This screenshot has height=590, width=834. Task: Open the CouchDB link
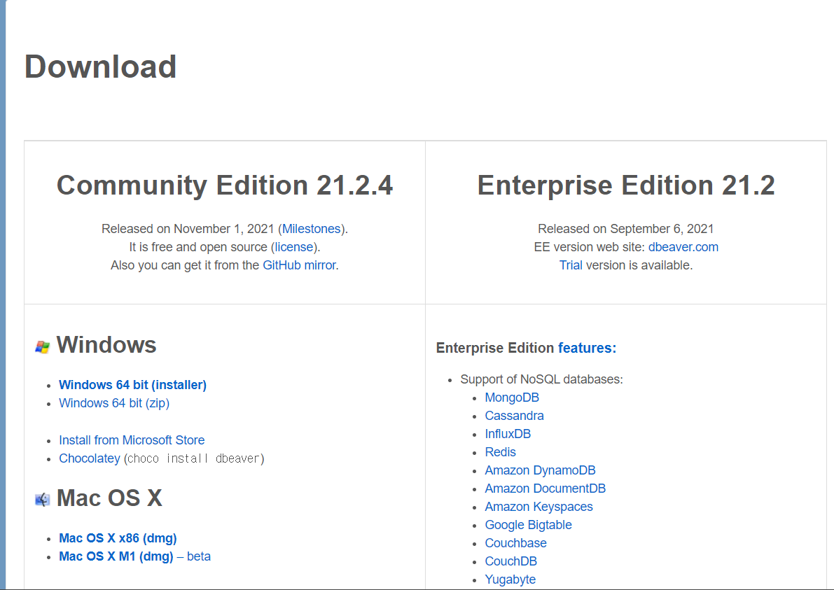[x=511, y=561]
